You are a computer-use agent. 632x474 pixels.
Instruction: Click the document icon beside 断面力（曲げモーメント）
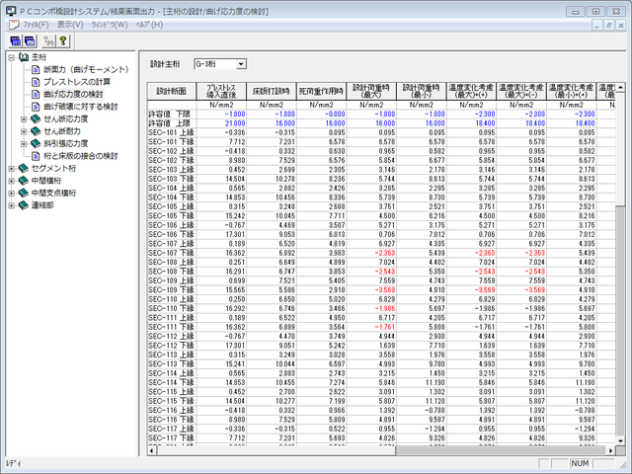pyautogui.click(x=36, y=70)
